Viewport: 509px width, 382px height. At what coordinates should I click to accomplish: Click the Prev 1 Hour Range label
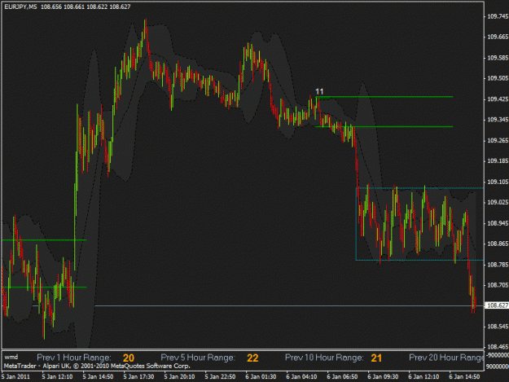[x=74, y=358]
